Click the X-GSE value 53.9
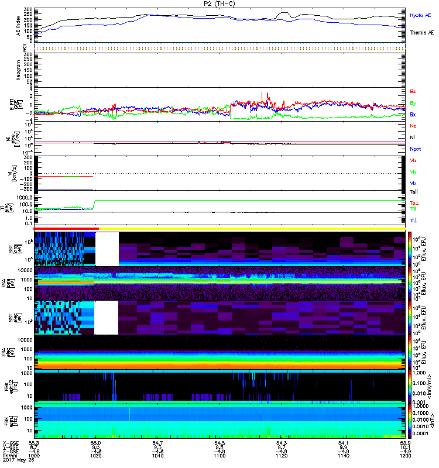This screenshot has width=439, height=468. click(405, 443)
